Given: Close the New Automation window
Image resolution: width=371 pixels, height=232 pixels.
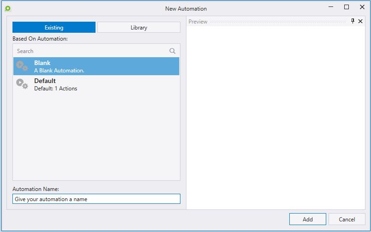Looking at the screenshot, I should [x=362, y=7].
